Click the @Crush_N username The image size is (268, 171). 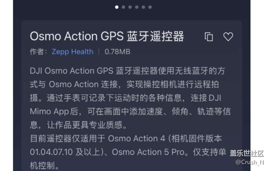click(x=249, y=162)
